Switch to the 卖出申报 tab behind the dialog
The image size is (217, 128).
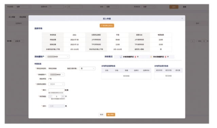22,17
